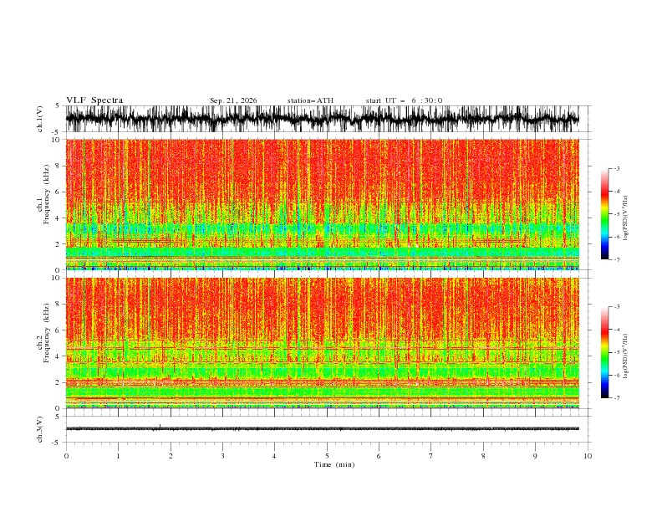Click the ch.1(V) axis label
Viewport: 662px width, 512px height.
coord(40,119)
